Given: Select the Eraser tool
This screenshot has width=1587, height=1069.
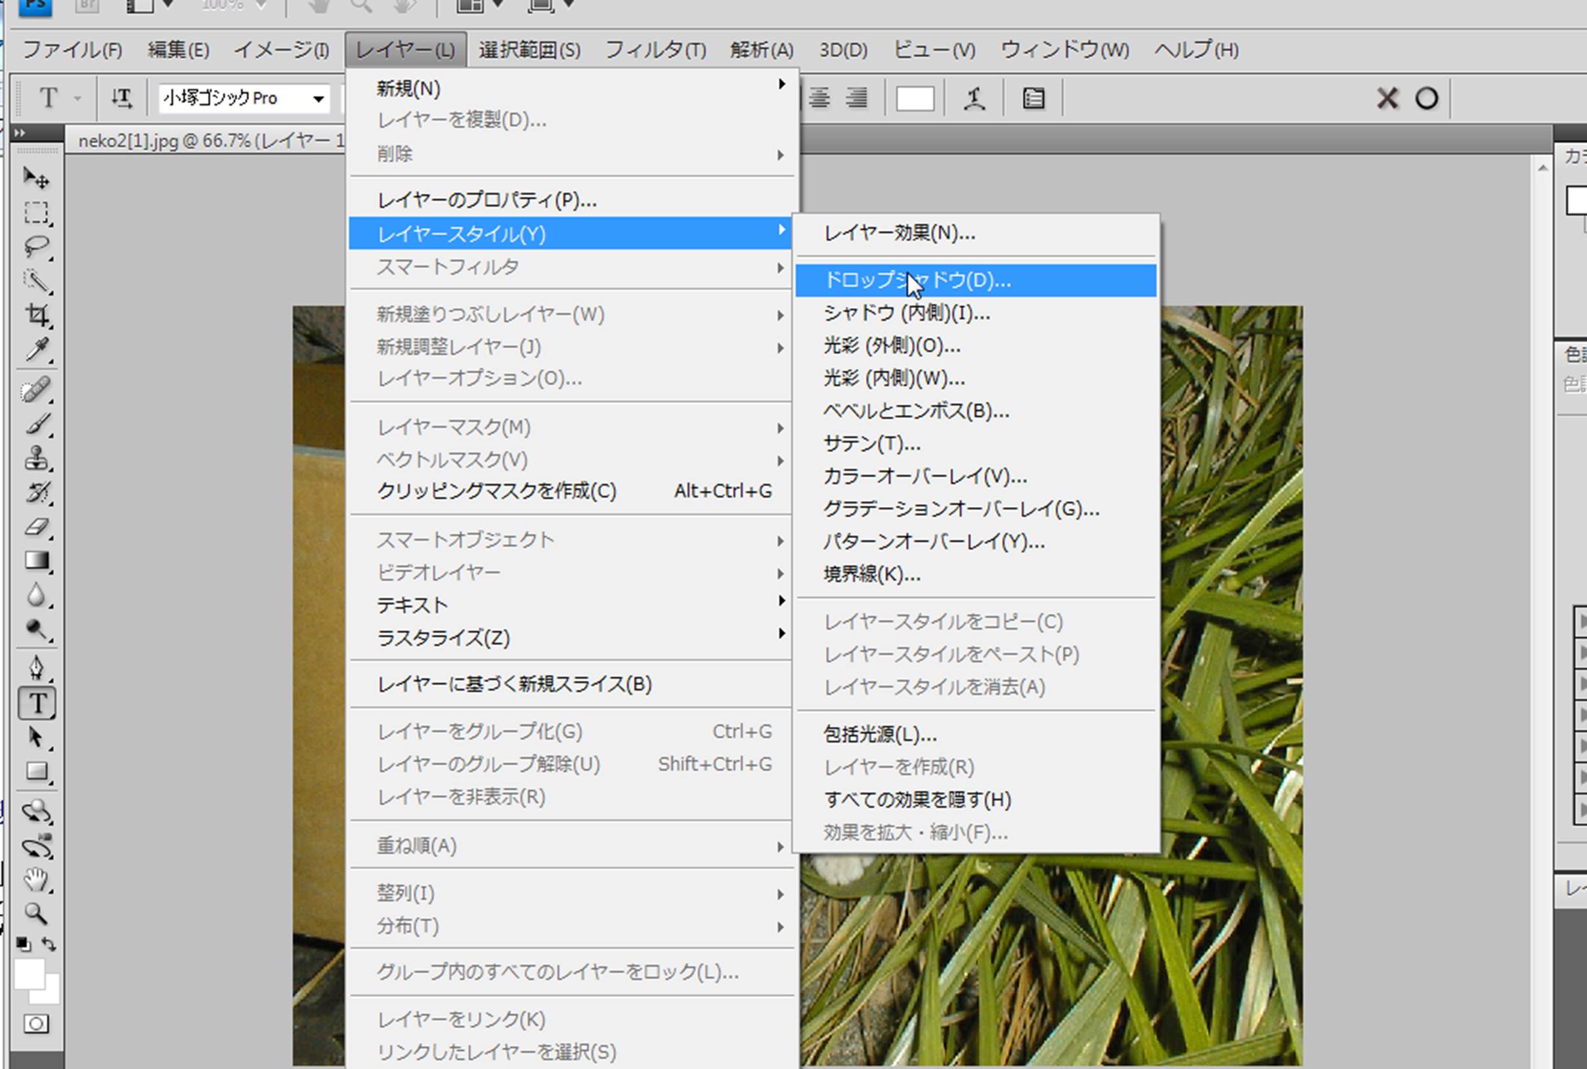Looking at the screenshot, I should pos(37,527).
